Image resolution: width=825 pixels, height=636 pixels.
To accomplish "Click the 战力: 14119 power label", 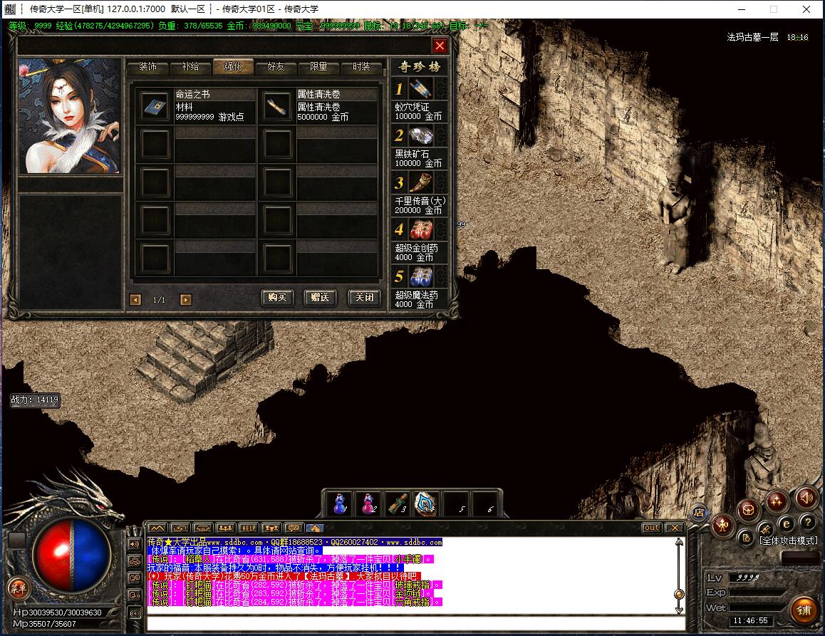I will tap(35, 400).
